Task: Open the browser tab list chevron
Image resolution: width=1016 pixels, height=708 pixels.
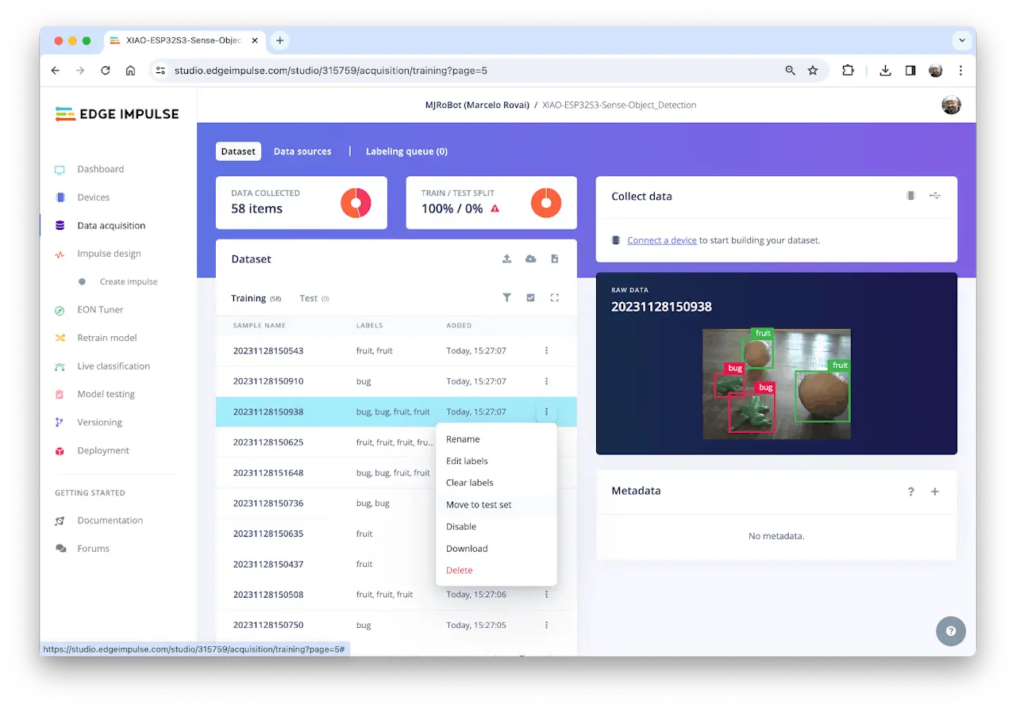Action: click(962, 40)
